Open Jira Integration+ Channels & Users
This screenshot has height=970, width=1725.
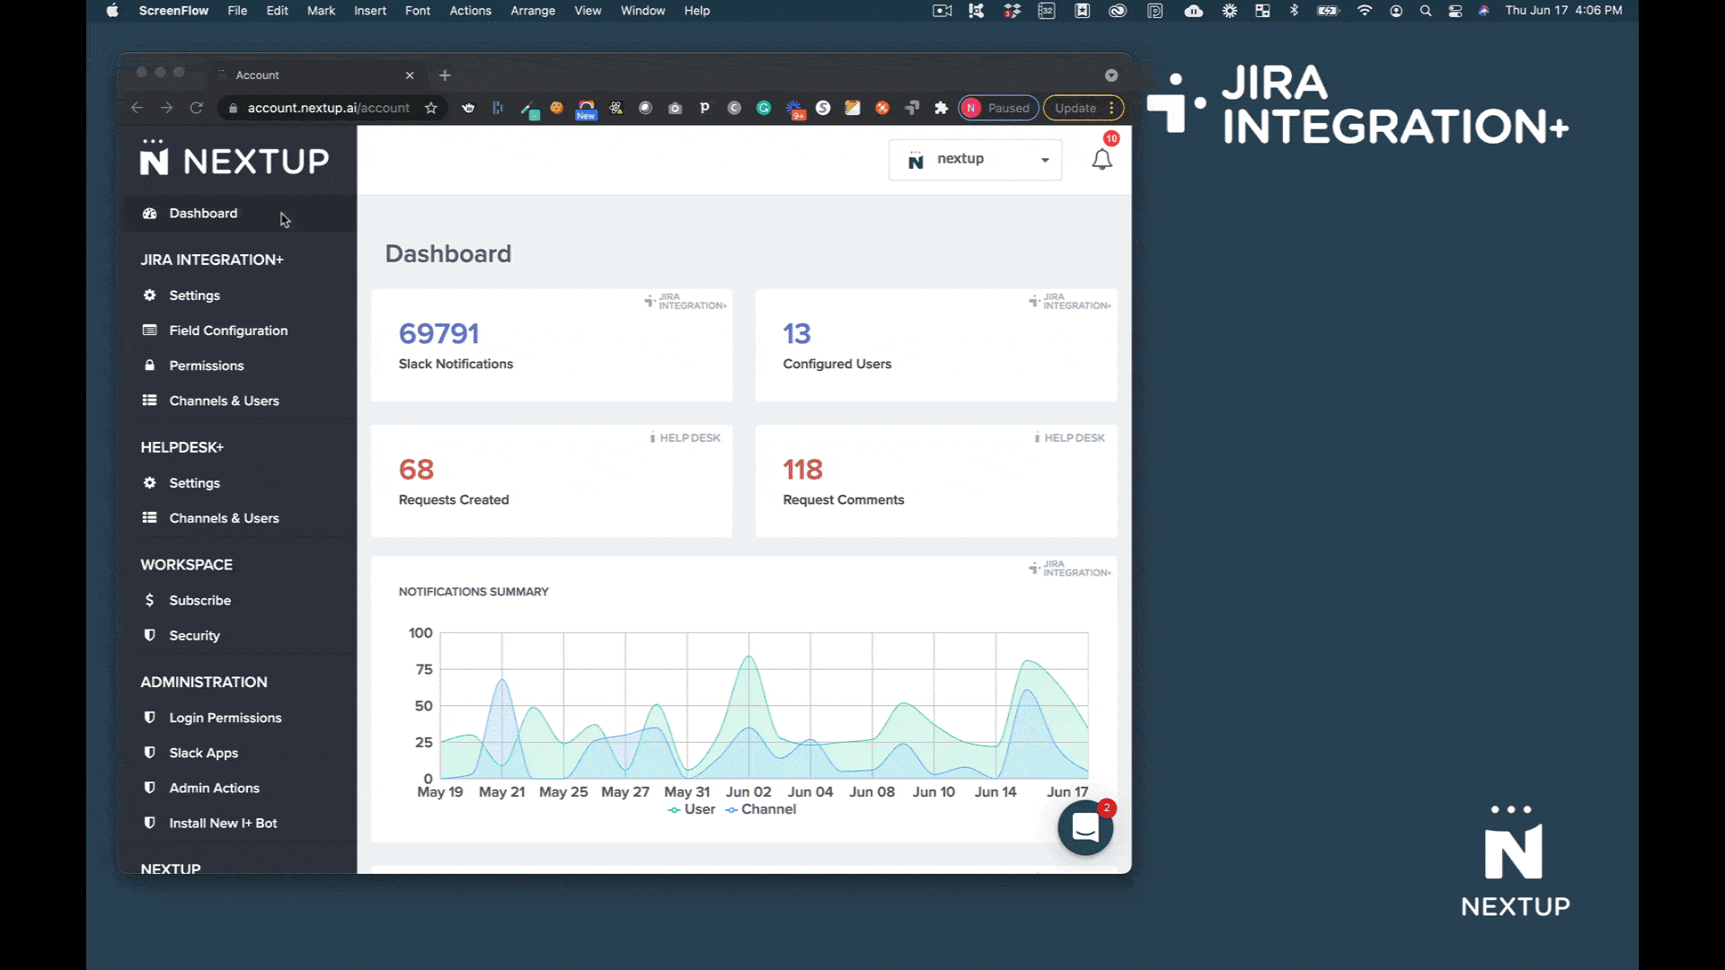237,401
